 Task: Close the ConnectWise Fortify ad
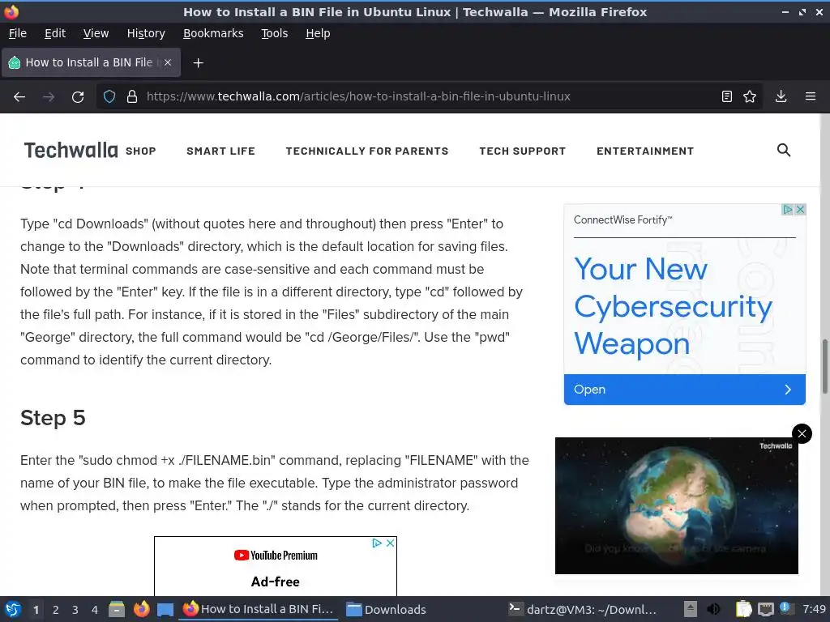(800, 210)
